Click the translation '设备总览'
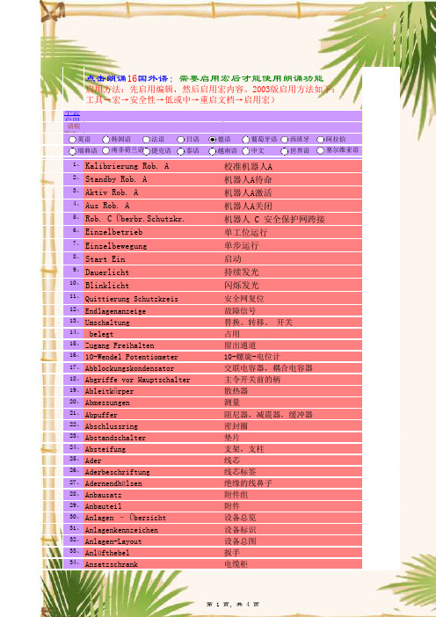Viewport: 436px width, 617px height. [x=240, y=518]
